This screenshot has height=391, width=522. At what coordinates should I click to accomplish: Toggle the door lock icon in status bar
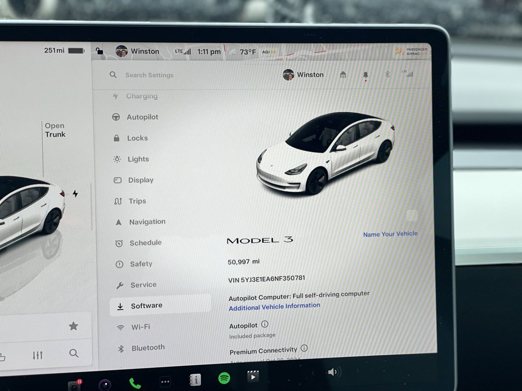(100, 52)
